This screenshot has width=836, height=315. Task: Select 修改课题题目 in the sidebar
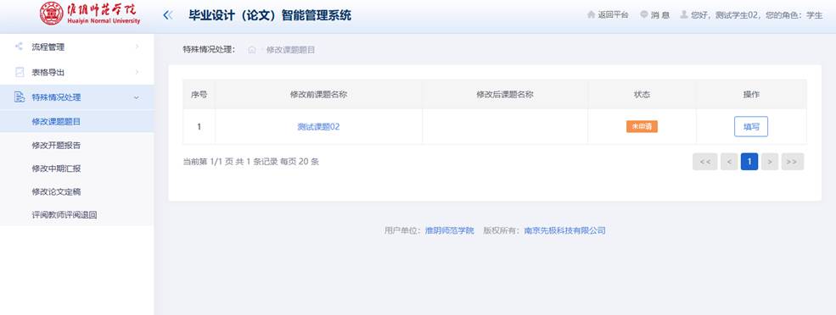tap(76, 121)
